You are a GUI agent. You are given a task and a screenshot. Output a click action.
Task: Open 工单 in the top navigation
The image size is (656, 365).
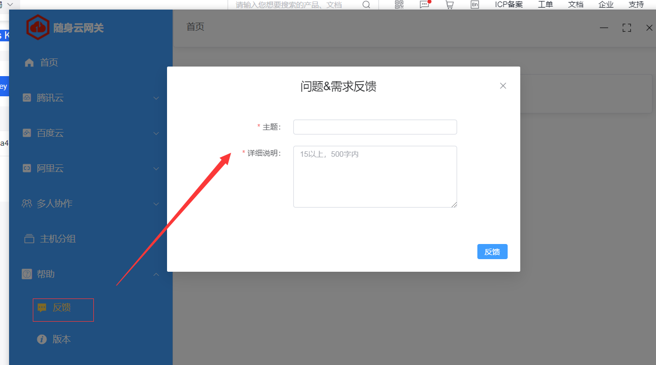(545, 5)
